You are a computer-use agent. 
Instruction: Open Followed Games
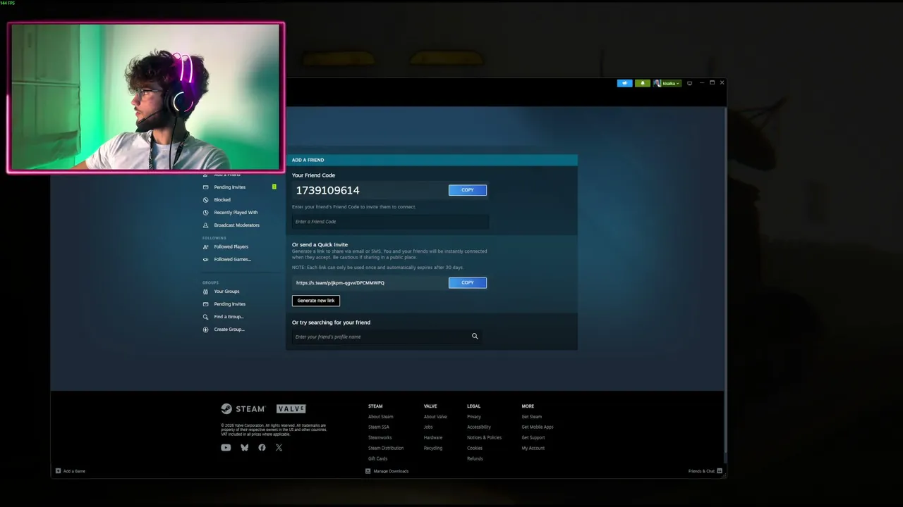coord(233,260)
